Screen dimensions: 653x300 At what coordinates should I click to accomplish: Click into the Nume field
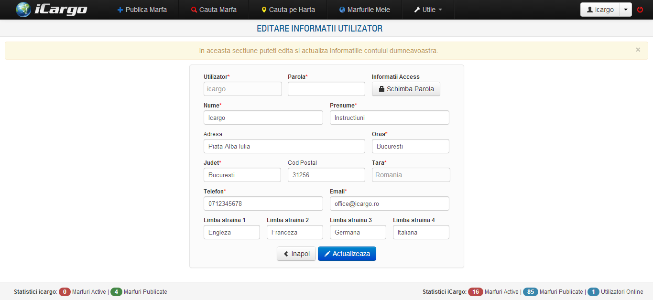pos(263,118)
